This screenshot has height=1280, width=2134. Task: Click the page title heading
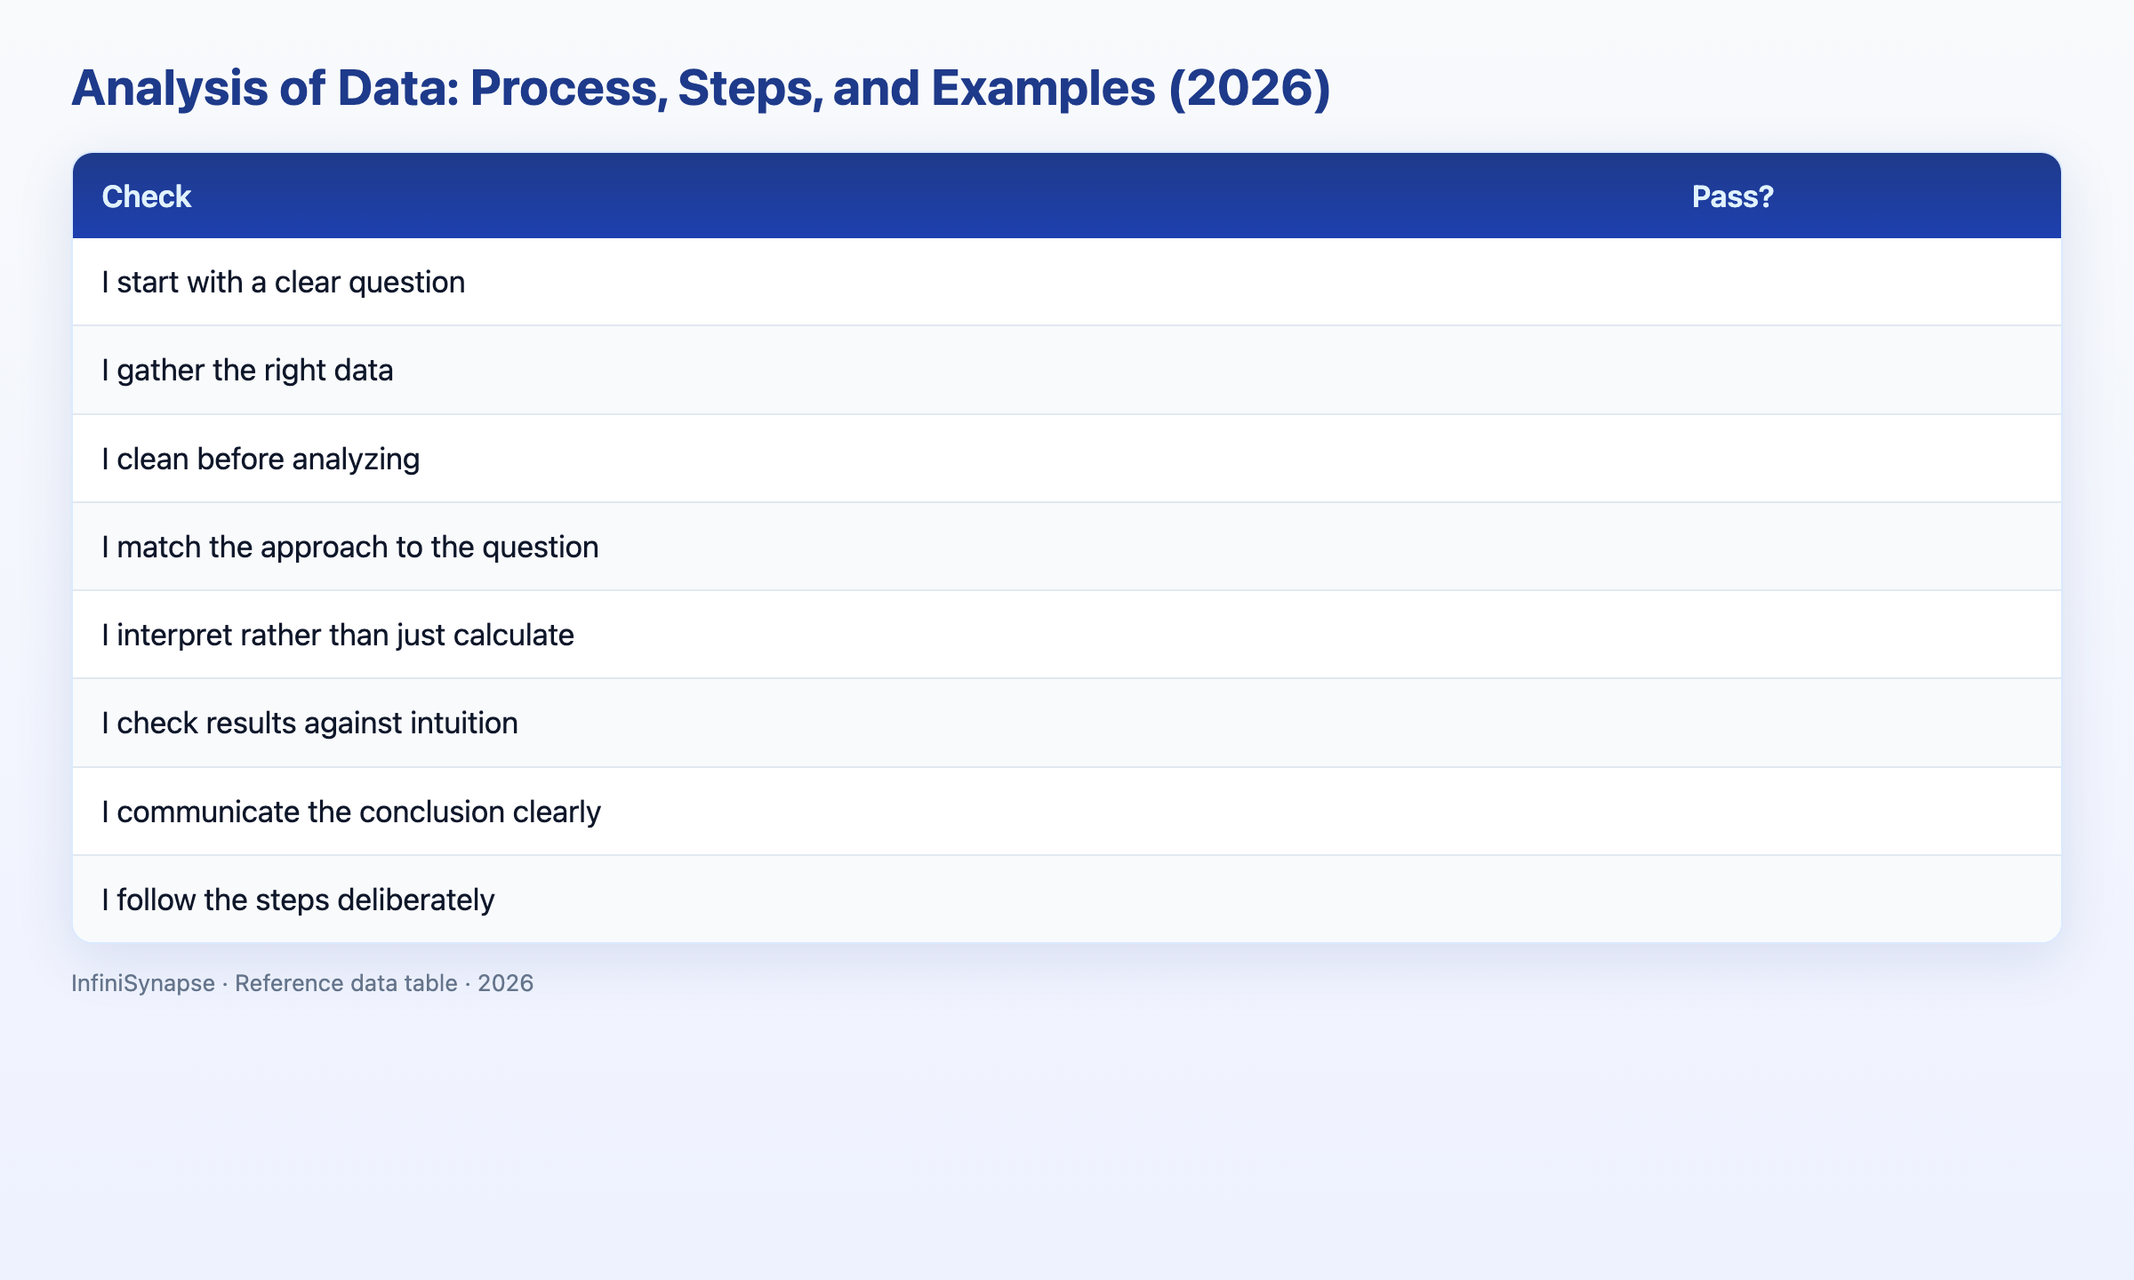coord(701,88)
